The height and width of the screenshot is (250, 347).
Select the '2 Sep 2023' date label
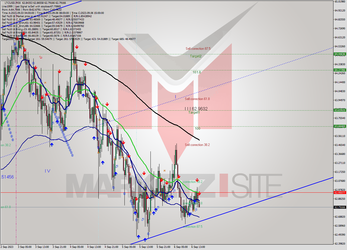coord(7,247)
